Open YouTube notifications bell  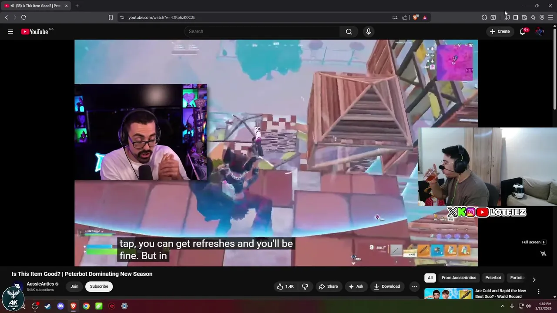pos(523,31)
